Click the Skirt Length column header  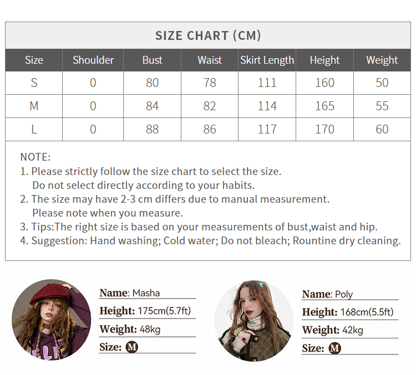(x=267, y=60)
